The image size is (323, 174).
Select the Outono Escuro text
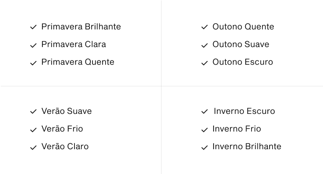click(x=243, y=62)
